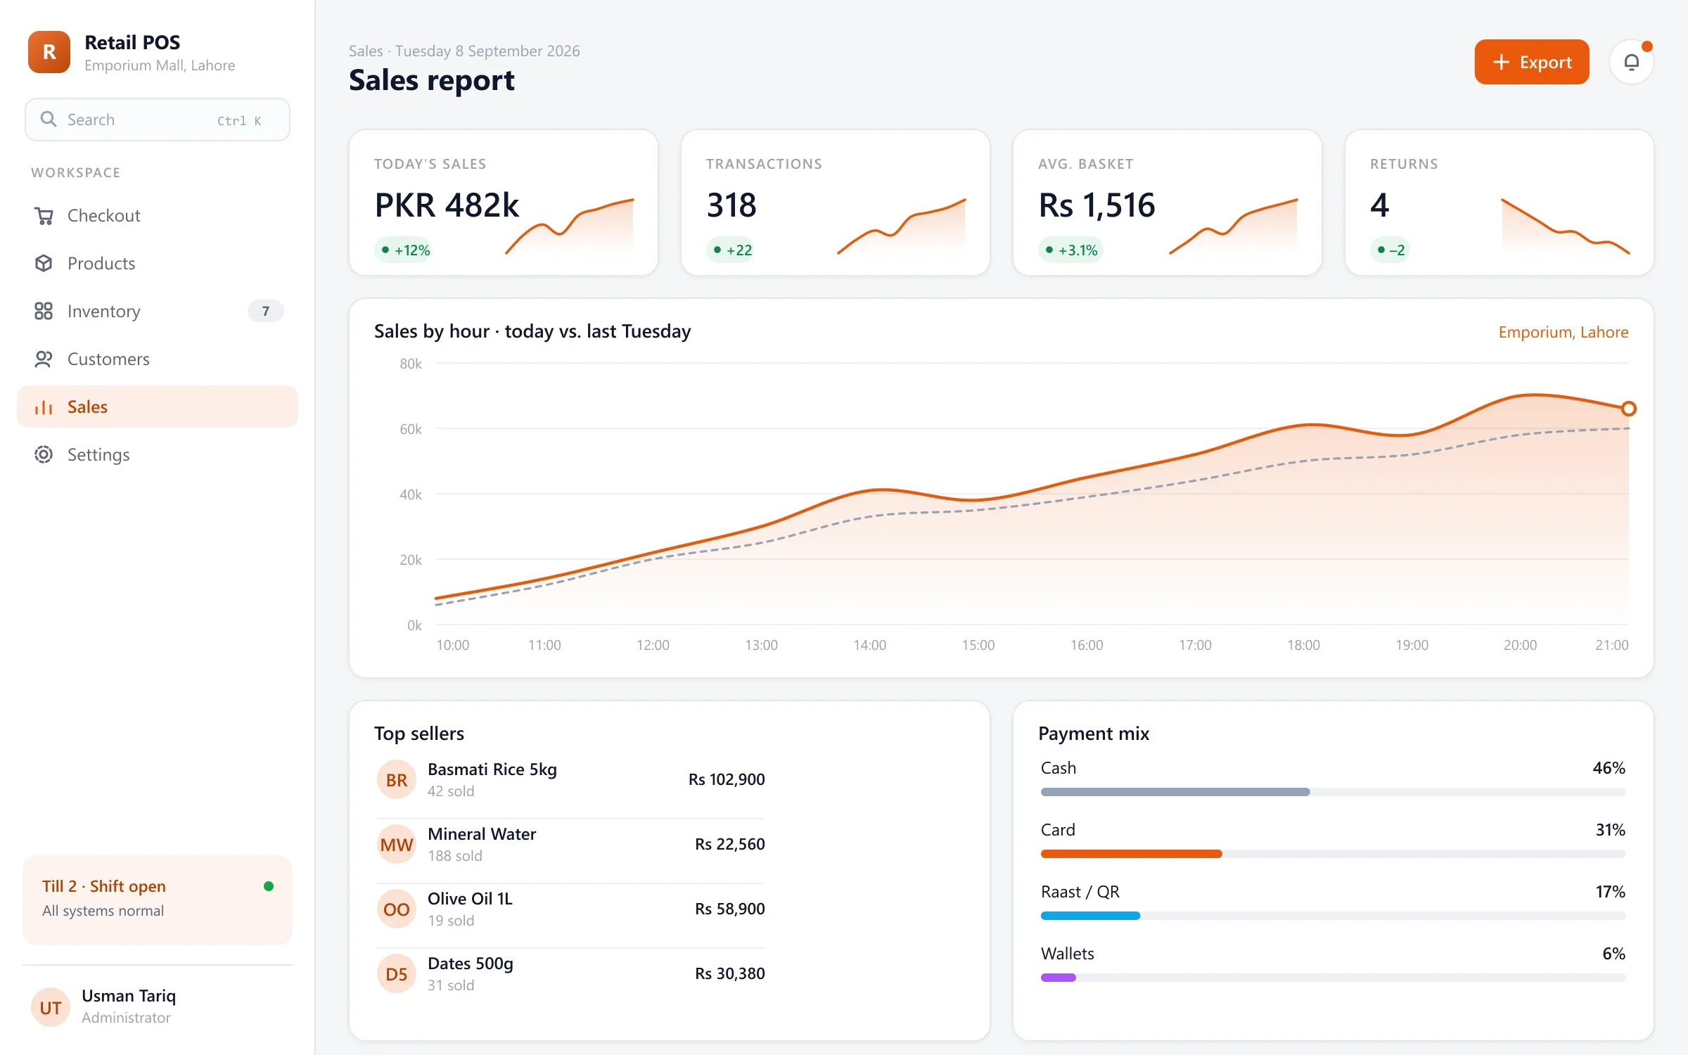
Task: Click the 14:00 axis label
Action: [870, 645]
